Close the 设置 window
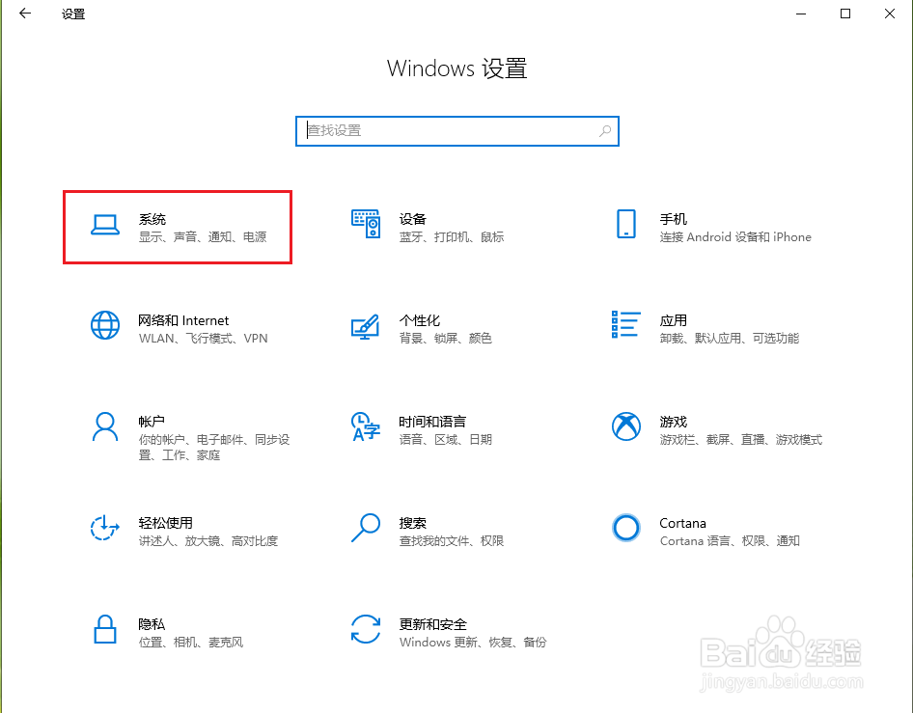This screenshot has width=913, height=713. 890,14
